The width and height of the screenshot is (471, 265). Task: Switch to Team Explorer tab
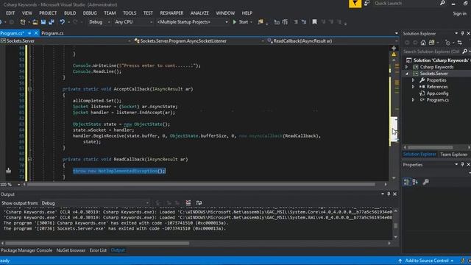click(454, 155)
